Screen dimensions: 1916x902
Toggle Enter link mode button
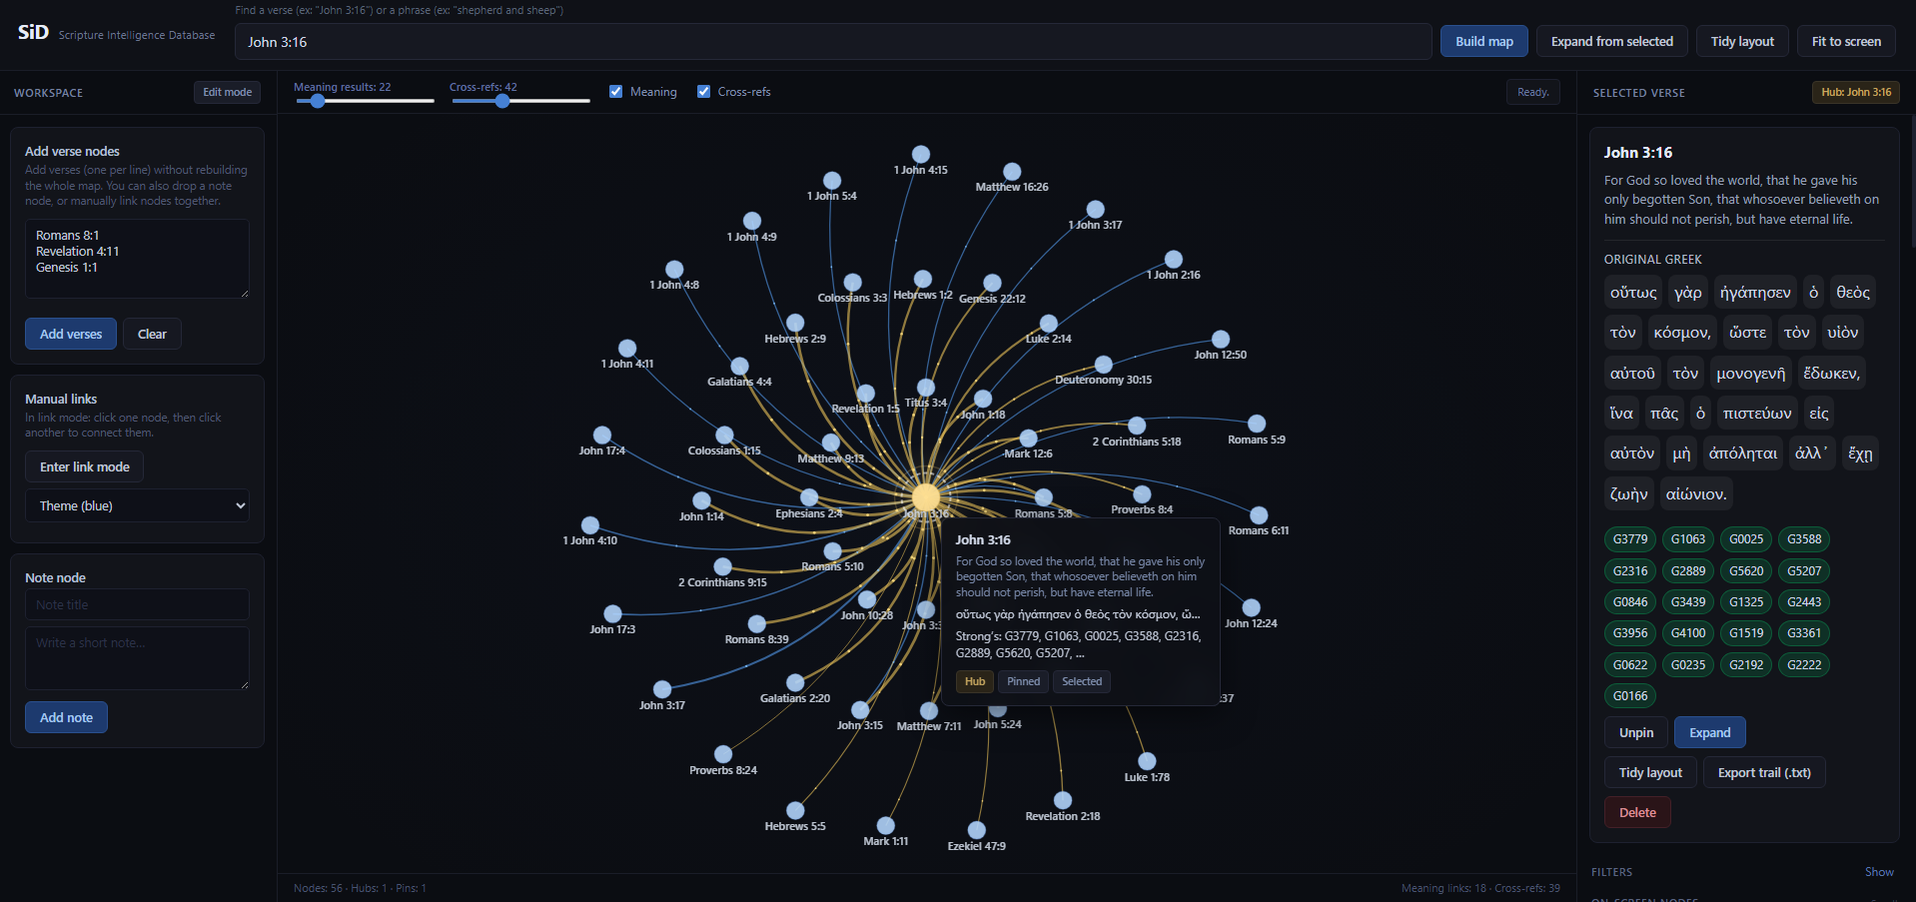point(85,466)
